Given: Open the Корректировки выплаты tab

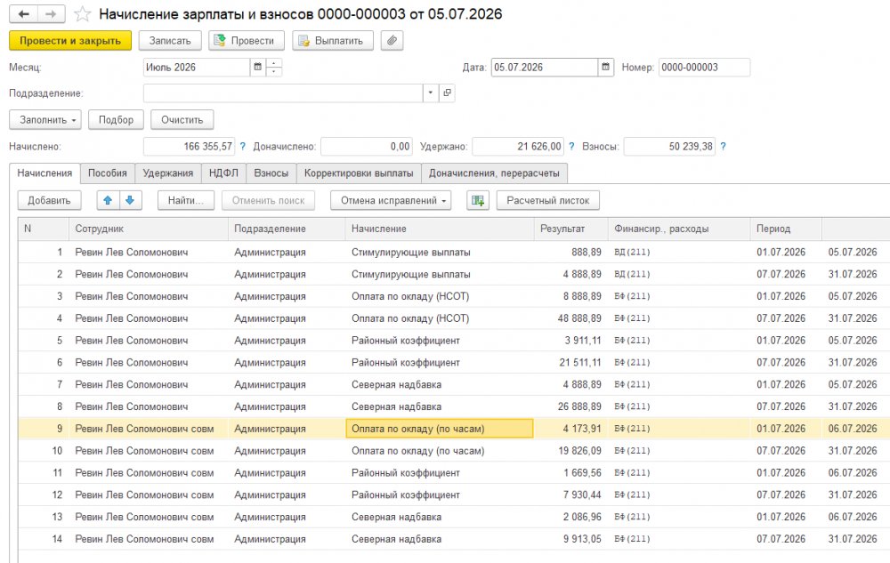Looking at the screenshot, I should (359, 173).
